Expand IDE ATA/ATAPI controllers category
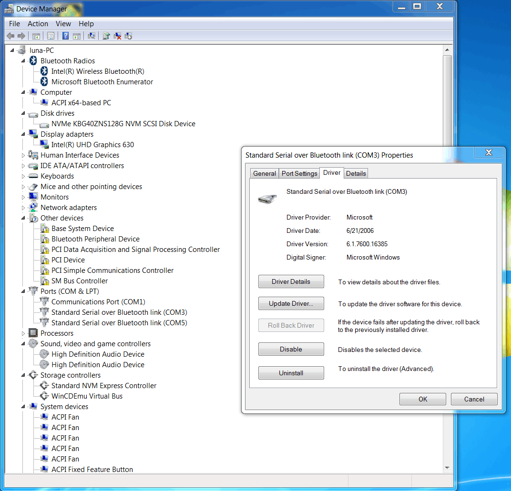Viewport: 511px width, 491px height. pos(23,166)
